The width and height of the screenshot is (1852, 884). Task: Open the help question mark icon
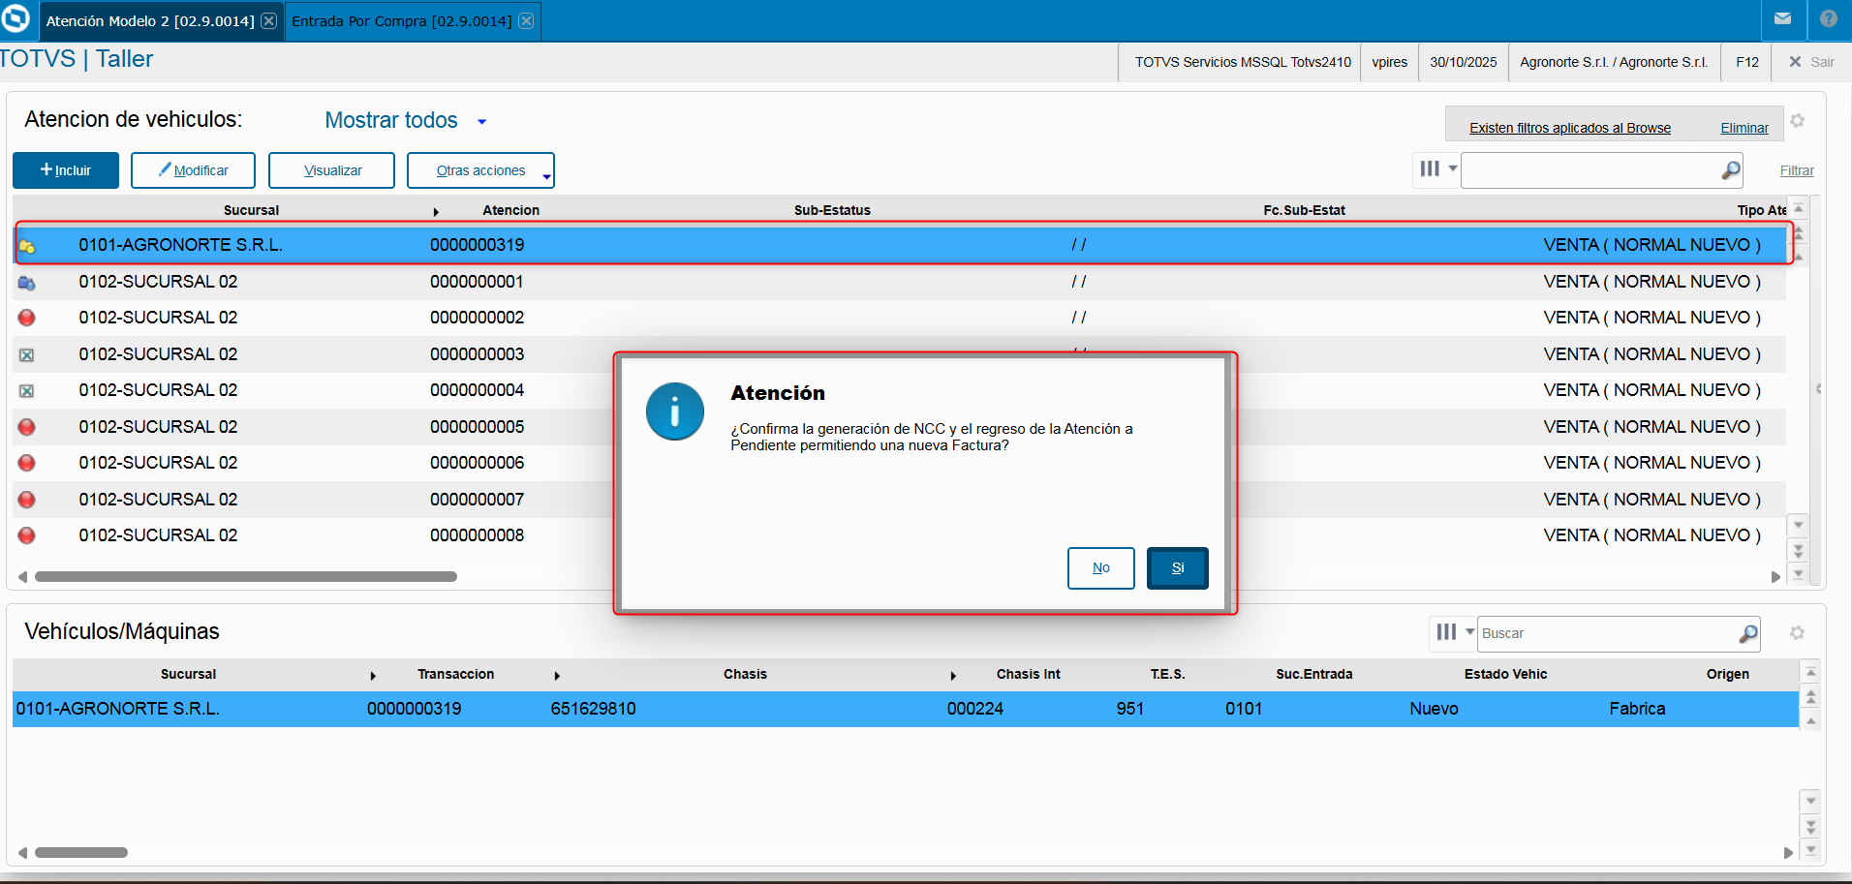point(1829,18)
